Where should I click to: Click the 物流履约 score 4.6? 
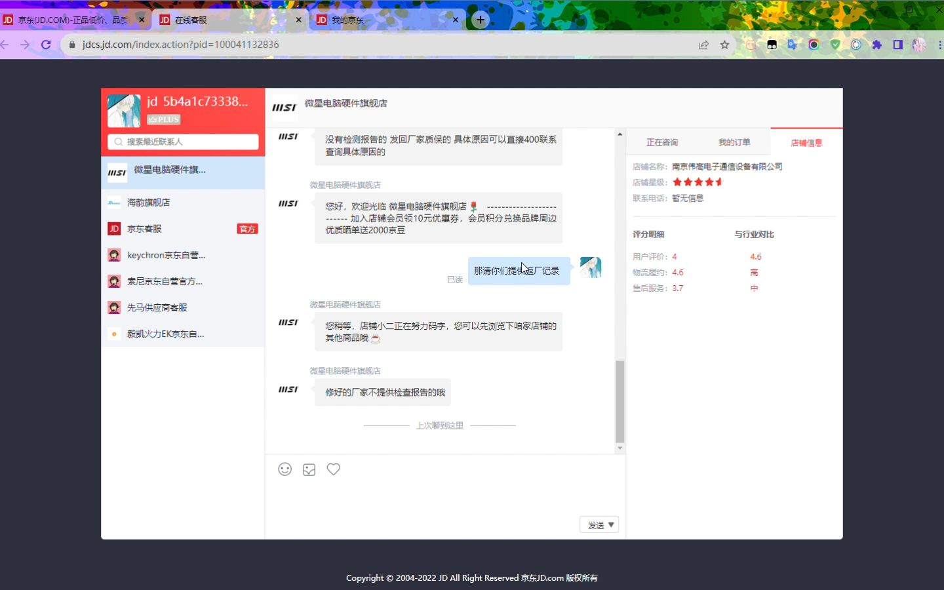(x=677, y=272)
